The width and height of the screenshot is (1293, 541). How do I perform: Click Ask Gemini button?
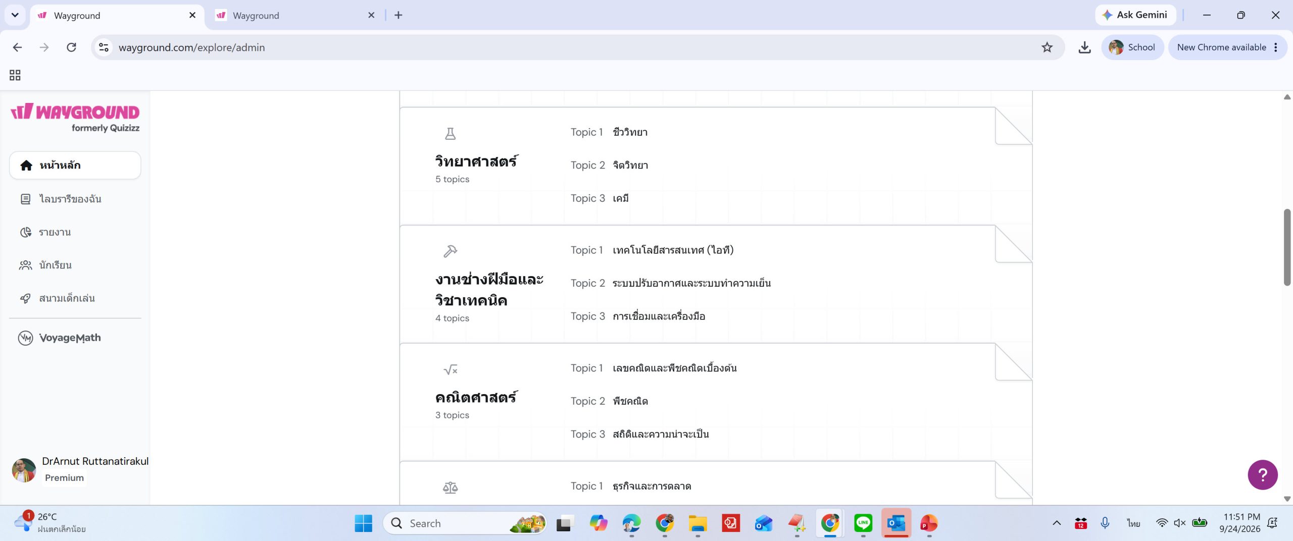(1135, 15)
